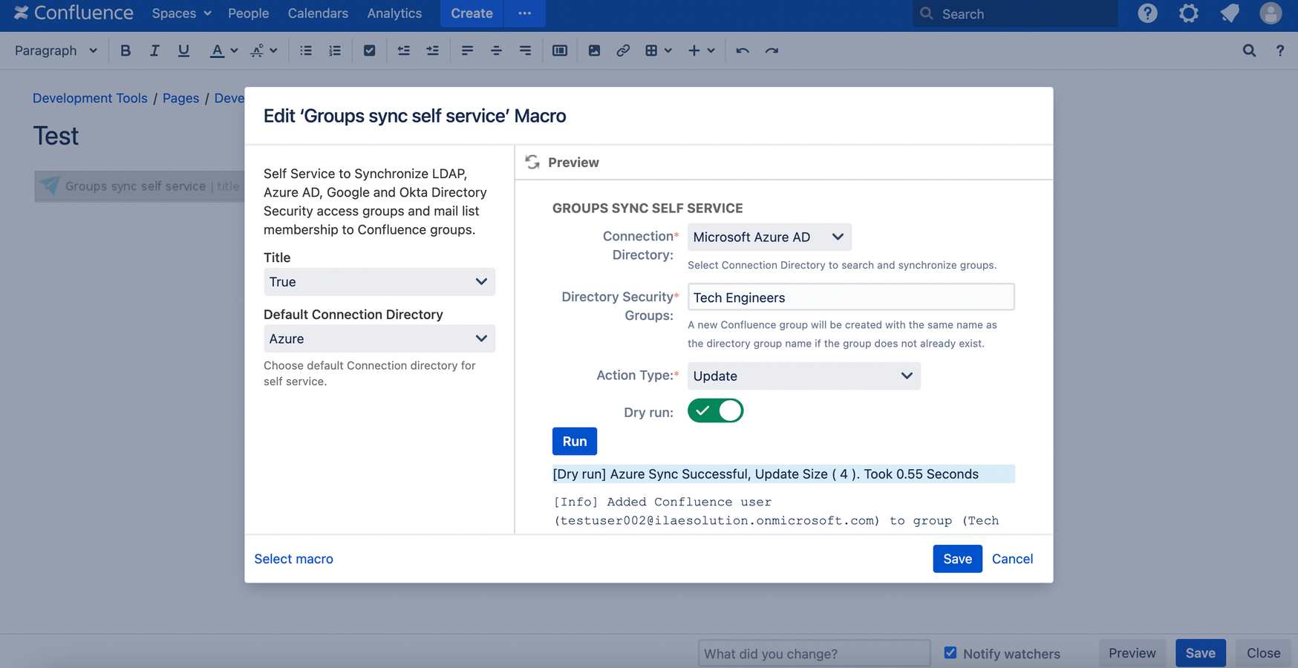Click the Dry run sync result message
Image resolution: width=1298 pixels, height=668 pixels.
coord(783,474)
